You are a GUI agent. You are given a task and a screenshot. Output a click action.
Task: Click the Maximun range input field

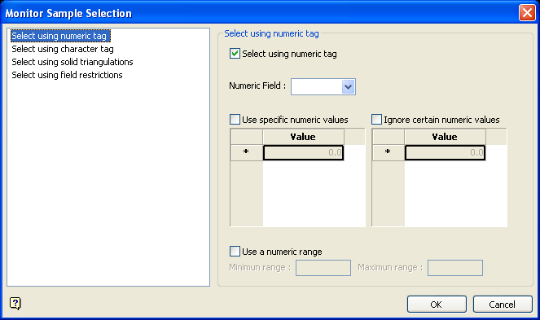click(455, 268)
